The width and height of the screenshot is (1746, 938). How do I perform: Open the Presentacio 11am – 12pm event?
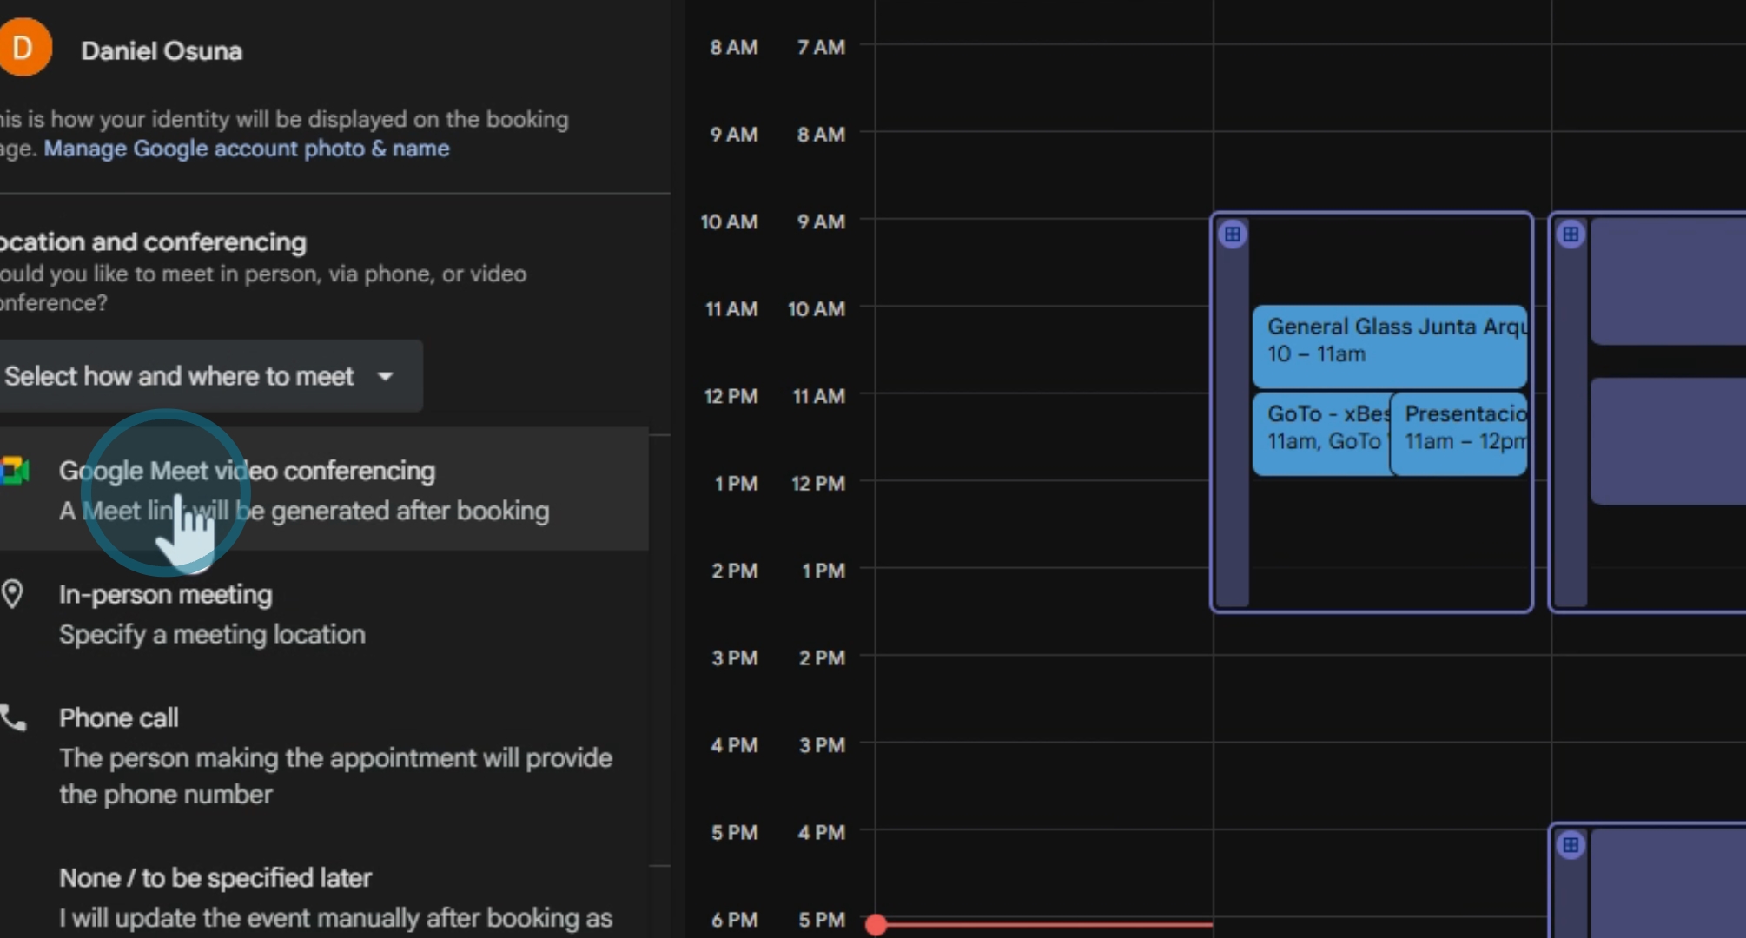click(1458, 433)
